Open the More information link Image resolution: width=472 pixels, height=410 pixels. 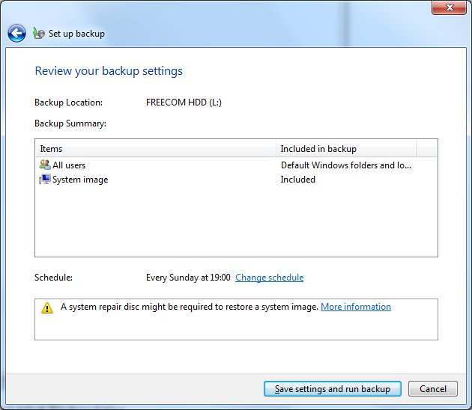point(355,307)
